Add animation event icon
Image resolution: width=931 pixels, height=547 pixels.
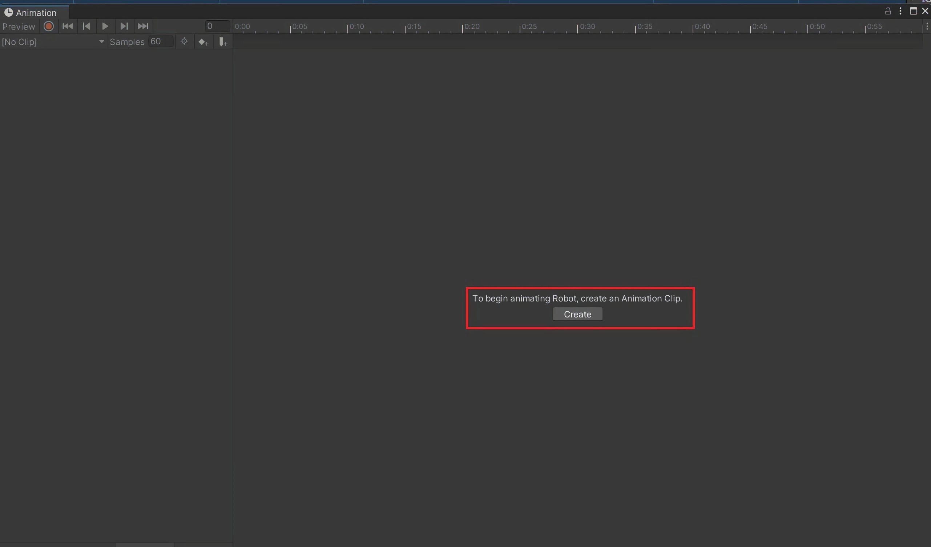tap(223, 42)
